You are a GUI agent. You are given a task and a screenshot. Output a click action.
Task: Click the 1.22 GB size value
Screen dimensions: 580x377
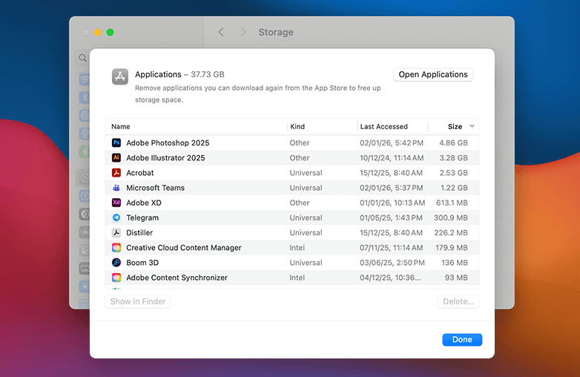454,188
